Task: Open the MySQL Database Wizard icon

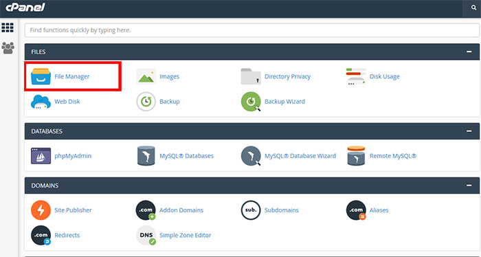Action: [x=251, y=156]
